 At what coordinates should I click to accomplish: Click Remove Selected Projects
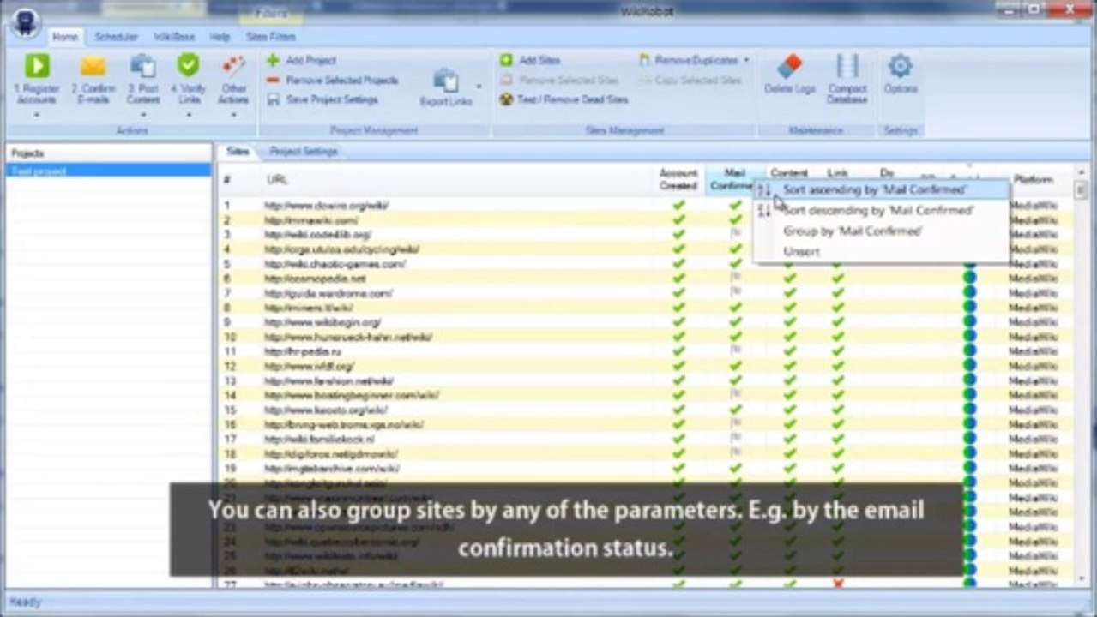333,81
